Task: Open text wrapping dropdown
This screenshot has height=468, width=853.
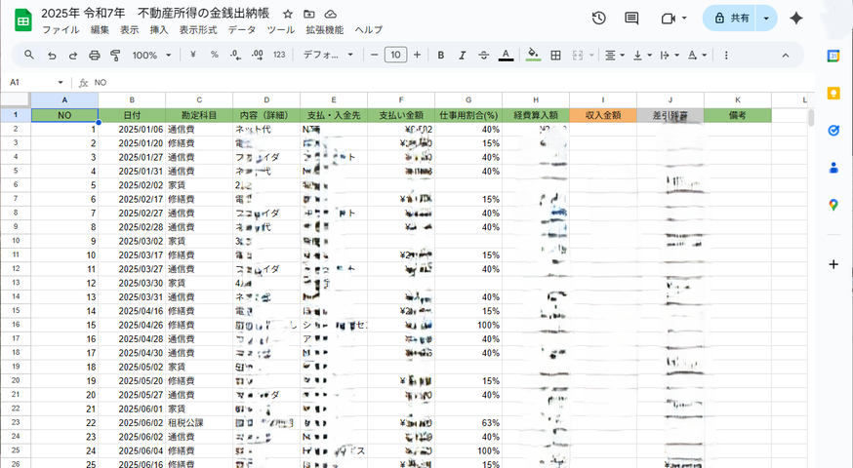Action: pos(670,55)
